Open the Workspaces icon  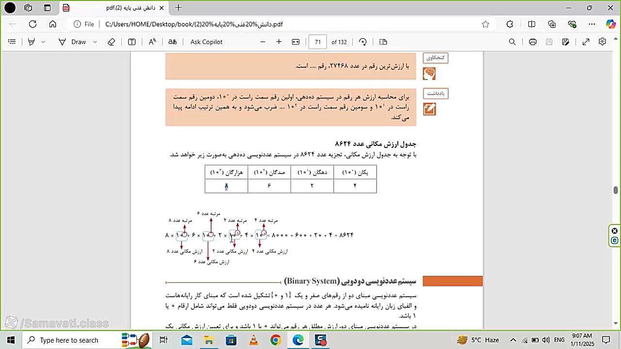pos(28,8)
